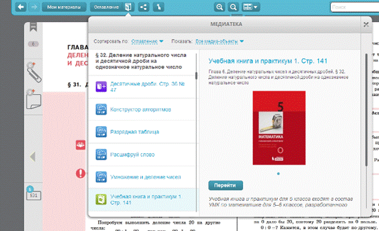
Task: Open Конструктор алгоритмов media item
Action: tap(143, 109)
